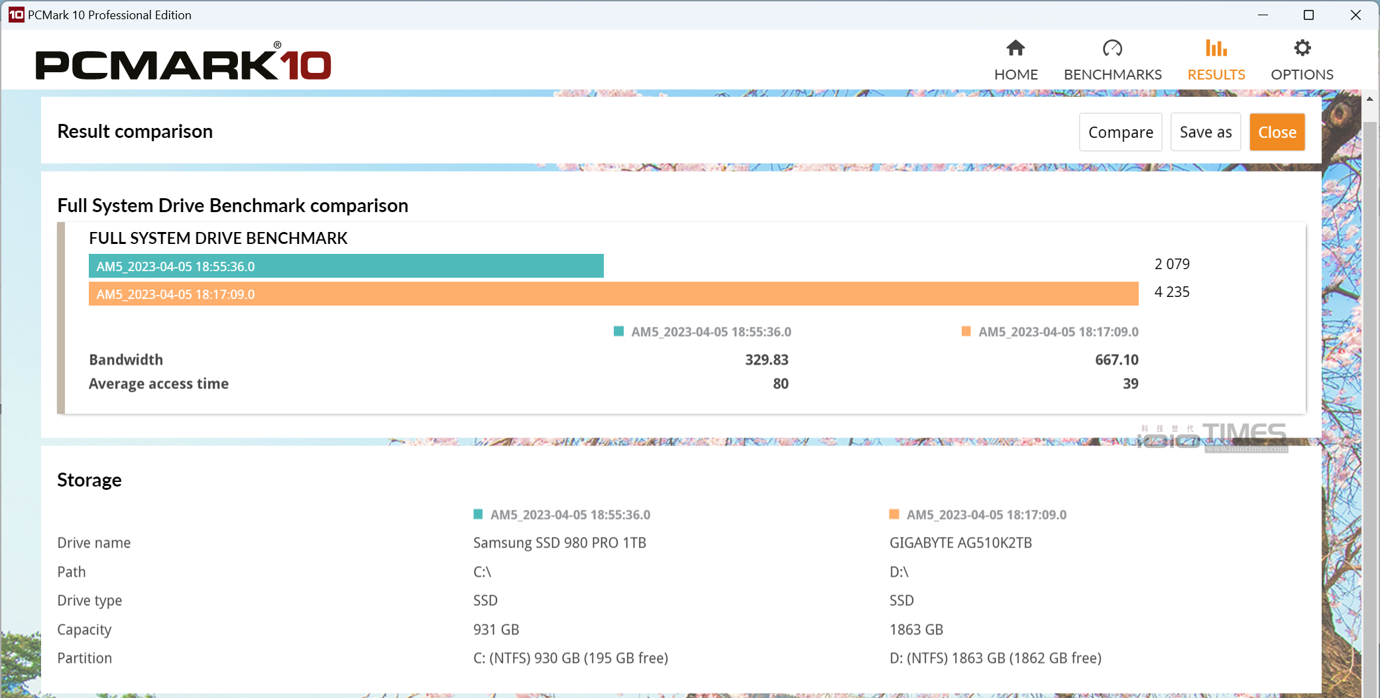Screen dimensions: 1380x698
Task: Click the Drive type row label
Action: (89, 601)
